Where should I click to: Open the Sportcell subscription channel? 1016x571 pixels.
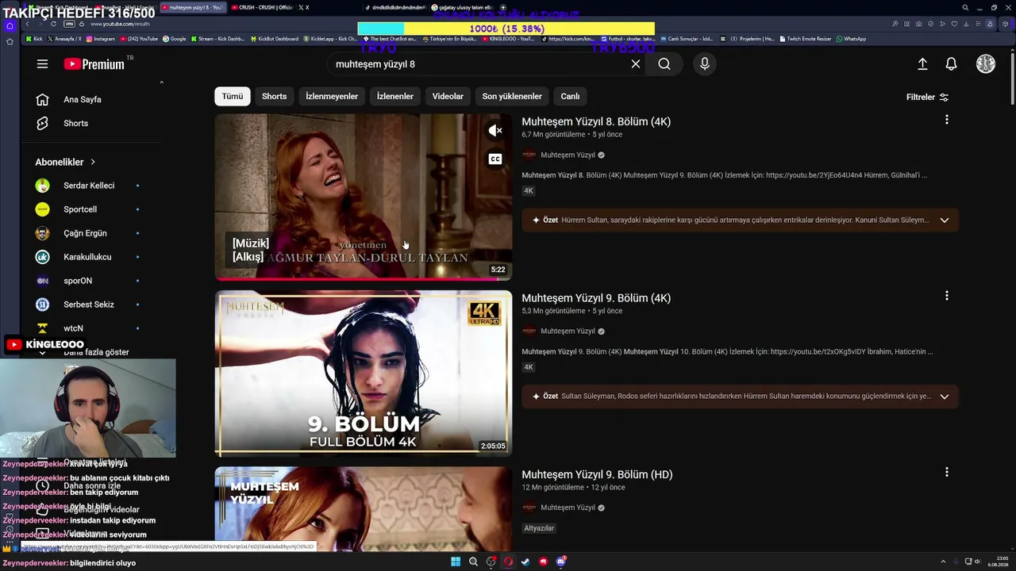point(80,209)
